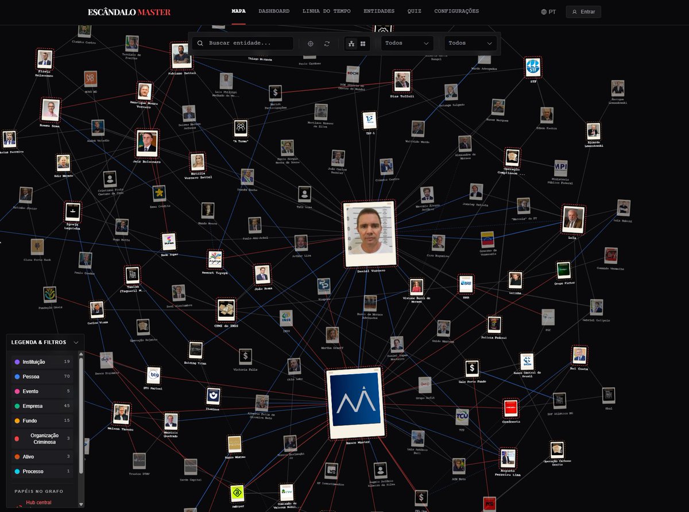Select the Grupo Fictor node
The image size is (689, 512).
(563, 270)
